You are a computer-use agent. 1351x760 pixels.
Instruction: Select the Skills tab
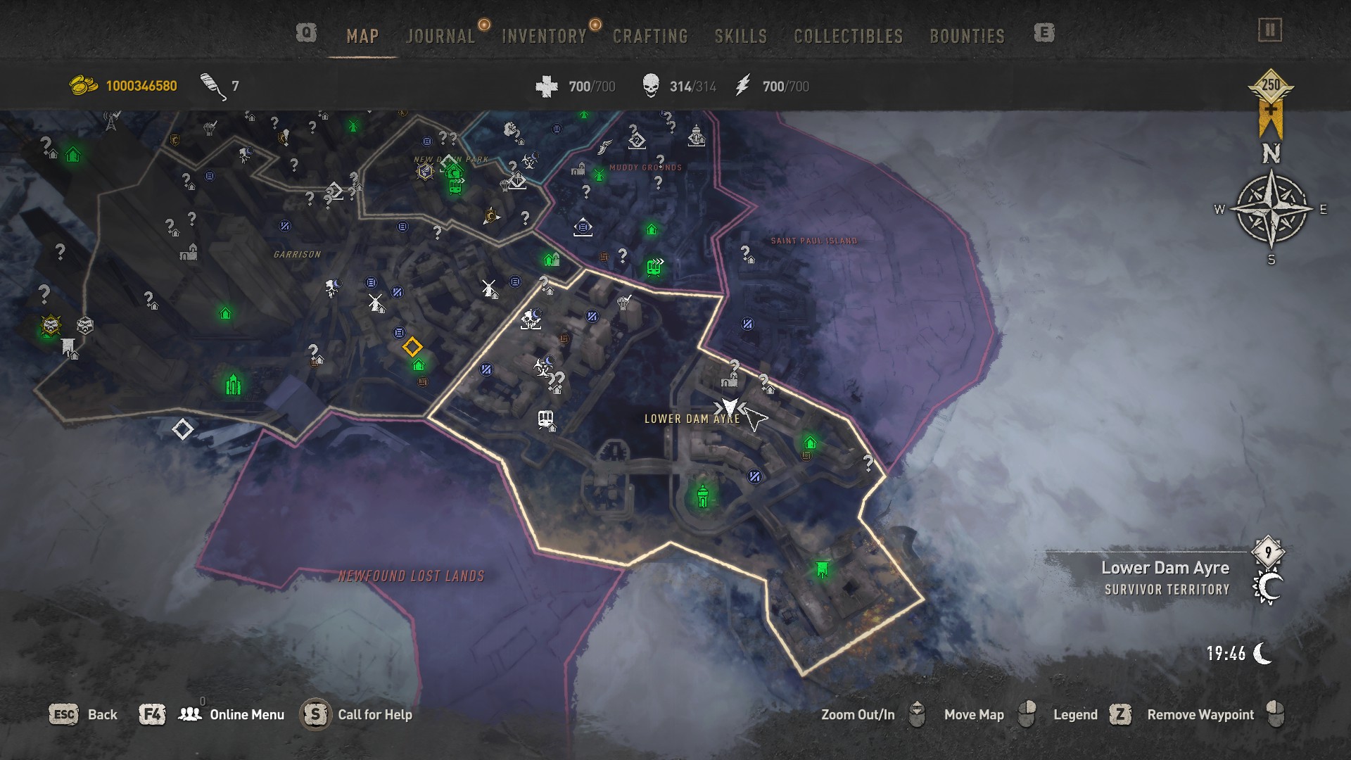point(740,37)
